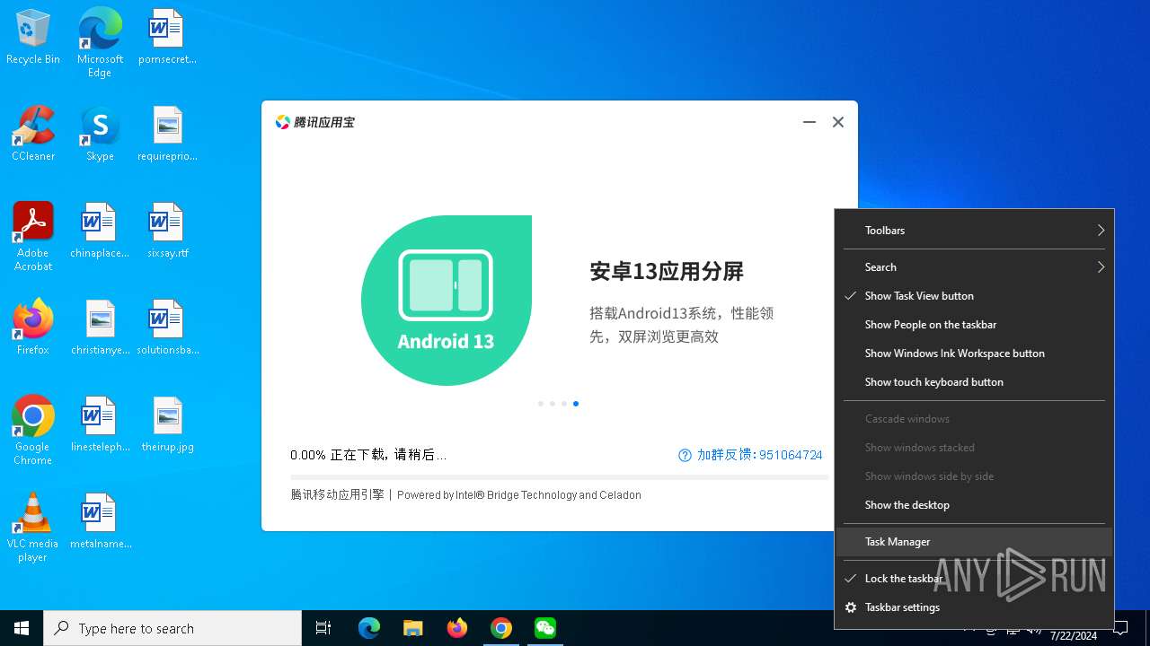Click the 0.00% download status text

[368, 455]
